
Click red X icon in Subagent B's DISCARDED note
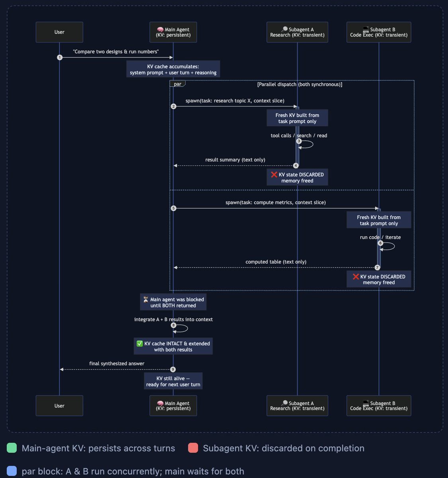click(356, 276)
